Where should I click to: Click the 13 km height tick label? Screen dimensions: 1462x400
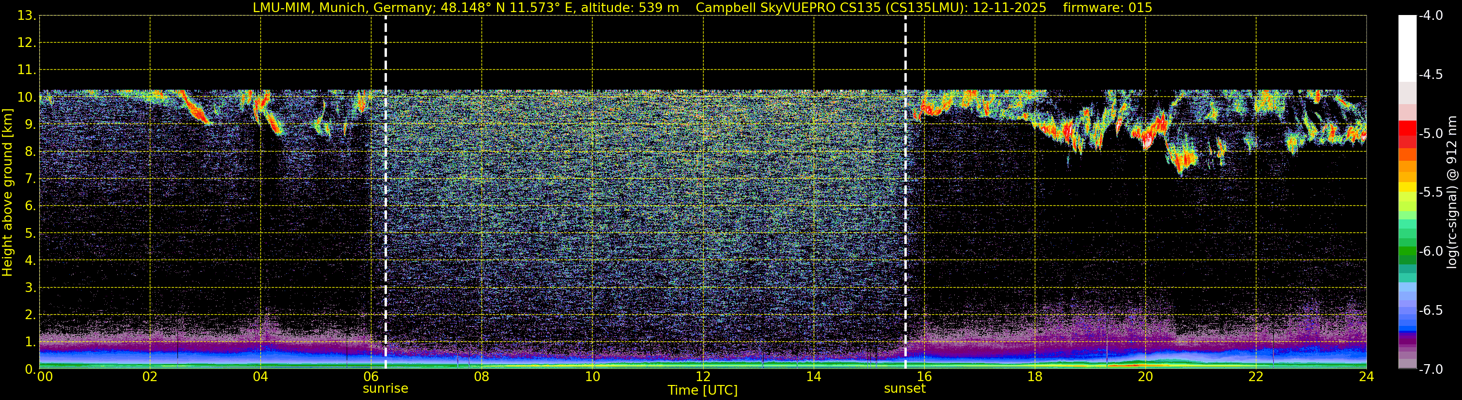tap(26, 16)
